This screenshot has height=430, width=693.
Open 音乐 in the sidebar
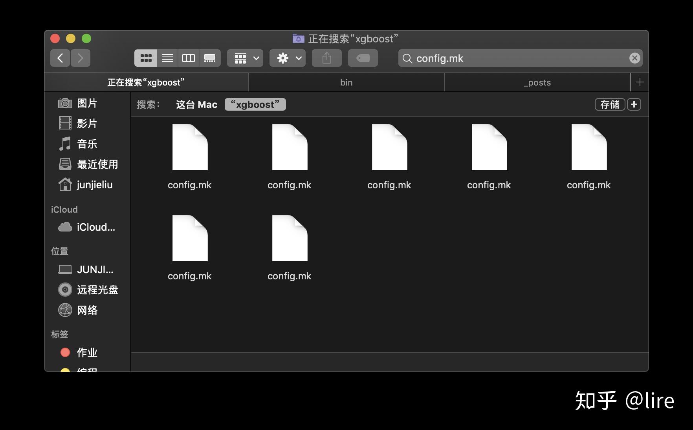(x=87, y=144)
